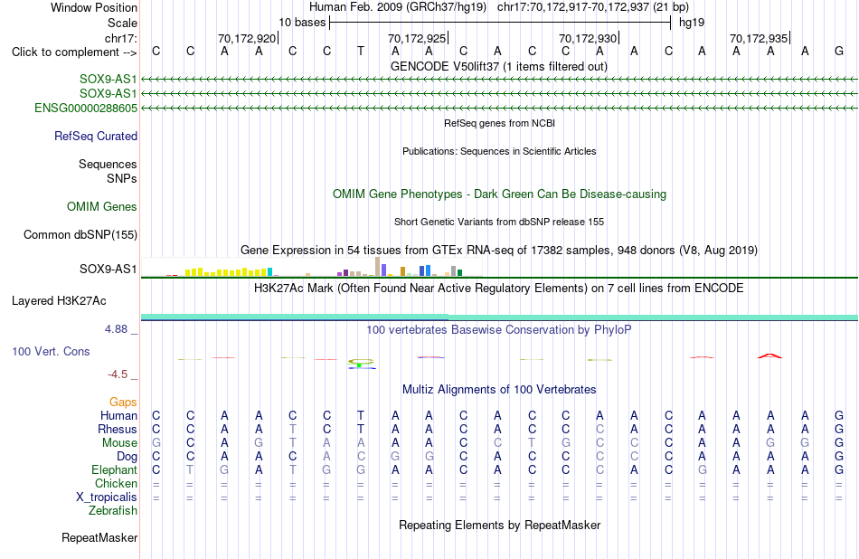Click 'Repeating Elements by RepeatMasker' title
Screen dimensions: 859x559
(x=499, y=525)
